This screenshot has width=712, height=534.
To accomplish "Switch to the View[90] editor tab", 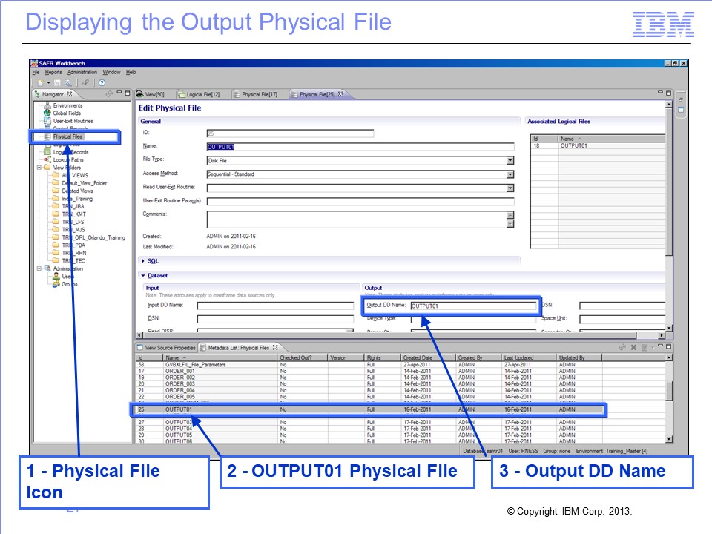I will (151, 94).
